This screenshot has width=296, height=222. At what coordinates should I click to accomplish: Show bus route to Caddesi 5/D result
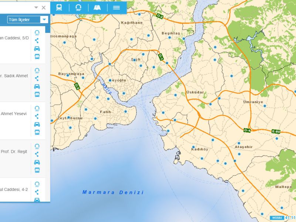point(37,57)
